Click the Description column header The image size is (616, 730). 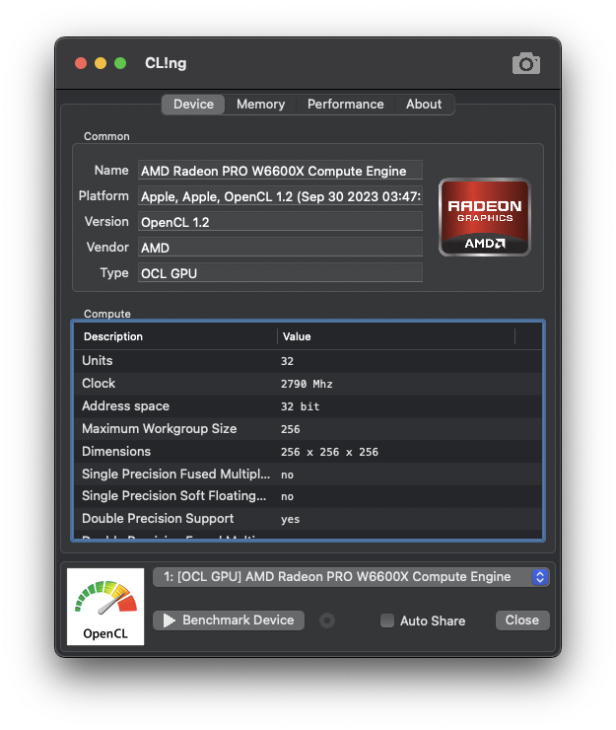(x=175, y=336)
